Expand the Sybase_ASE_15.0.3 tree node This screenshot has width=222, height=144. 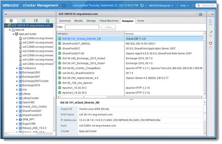(17, 128)
